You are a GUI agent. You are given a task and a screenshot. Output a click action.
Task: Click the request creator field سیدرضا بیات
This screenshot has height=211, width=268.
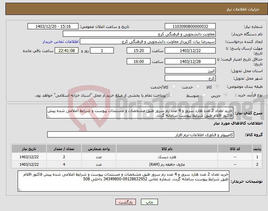(148, 42)
